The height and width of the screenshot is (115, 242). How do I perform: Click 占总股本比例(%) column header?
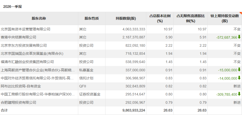pos(160,19)
